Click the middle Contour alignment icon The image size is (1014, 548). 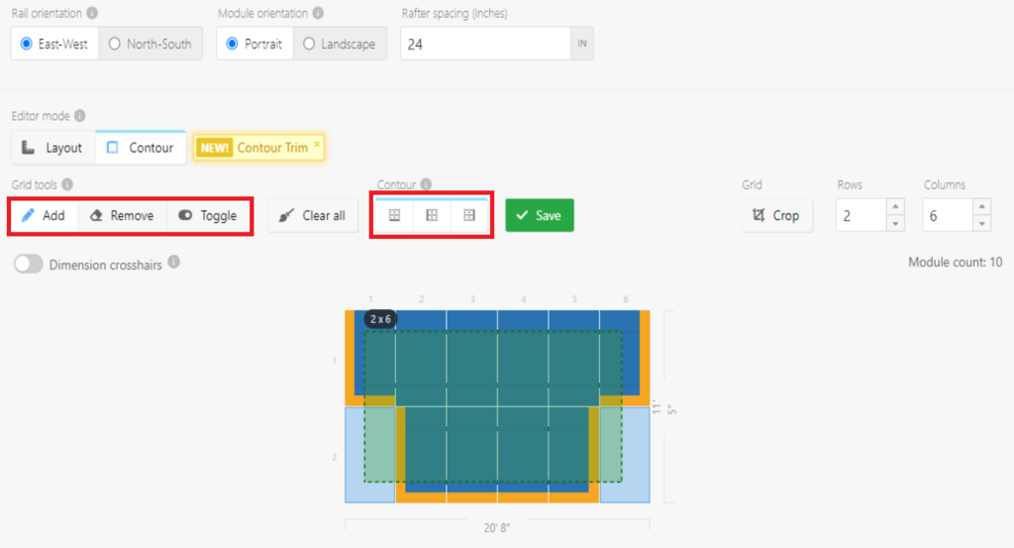point(432,215)
